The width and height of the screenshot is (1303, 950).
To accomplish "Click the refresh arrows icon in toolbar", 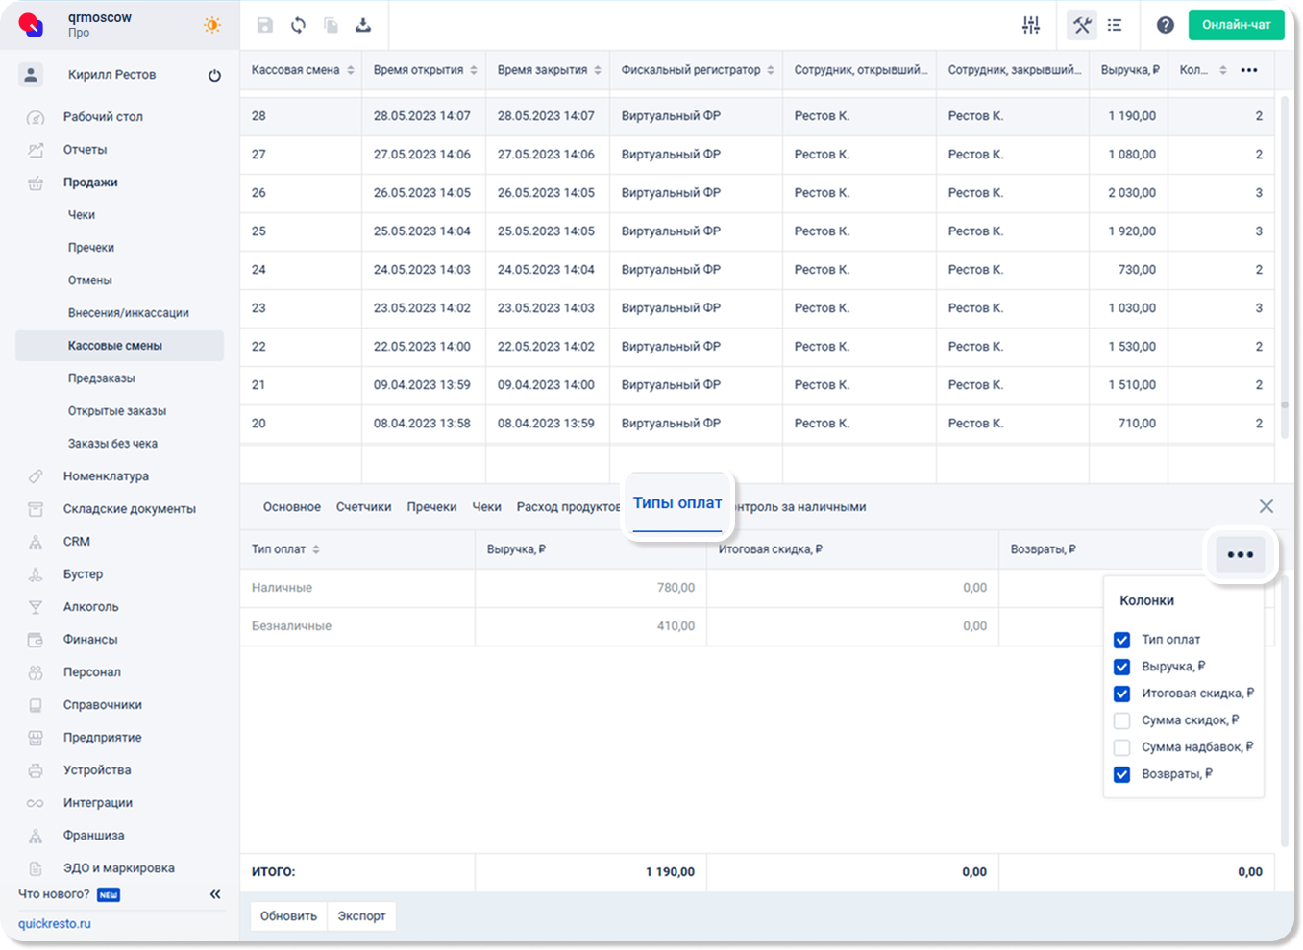I will (299, 25).
